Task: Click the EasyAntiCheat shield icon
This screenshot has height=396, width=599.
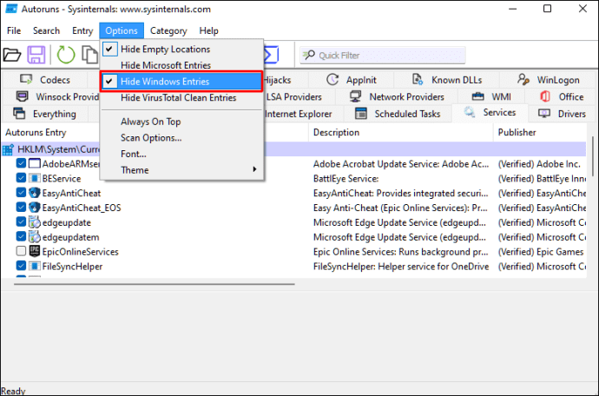Action: pyautogui.click(x=35, y=193)
